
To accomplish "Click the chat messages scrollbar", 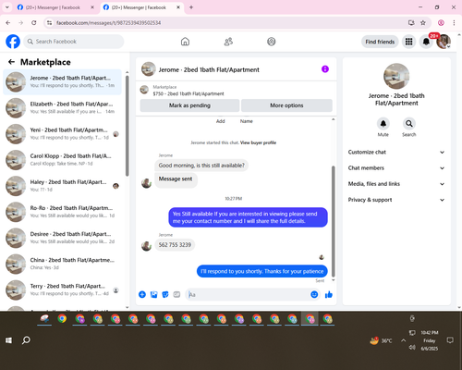I will tap(333, 221).
